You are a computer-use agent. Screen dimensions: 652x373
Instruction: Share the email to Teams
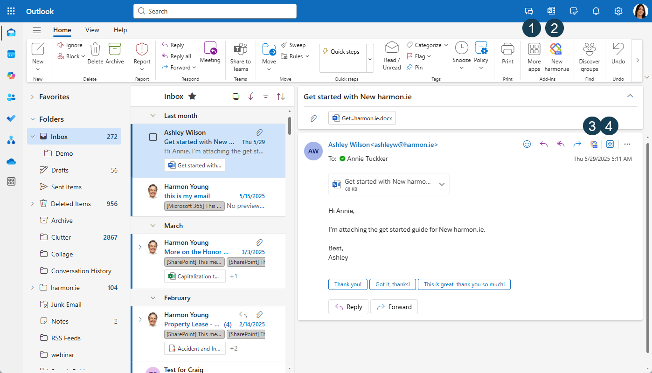(240, 56)
